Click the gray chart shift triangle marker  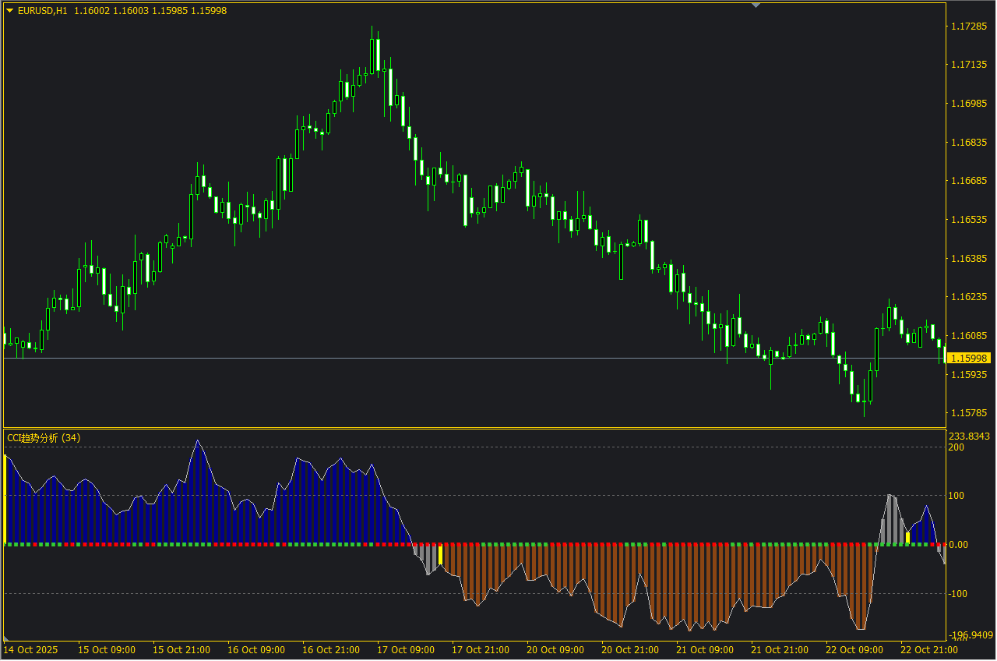tap(755, 5)
